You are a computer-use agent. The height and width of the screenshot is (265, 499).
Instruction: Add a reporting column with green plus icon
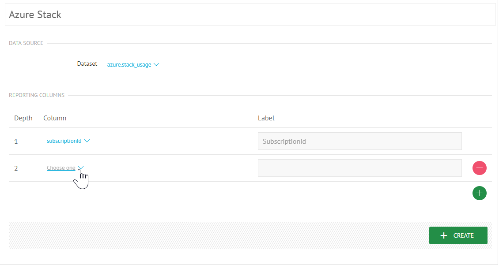click(x=479, y=193)
